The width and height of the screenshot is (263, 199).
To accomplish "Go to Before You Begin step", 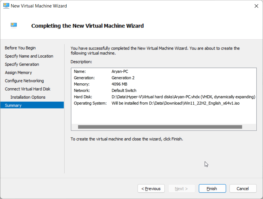I will click(20, 48).
